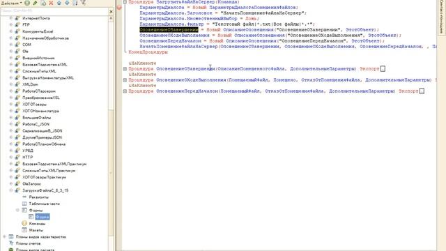This screenshot has width=446, height=251.
Task: Select the СериализацияВ_JSON tree item
Action: click(43, 131)
